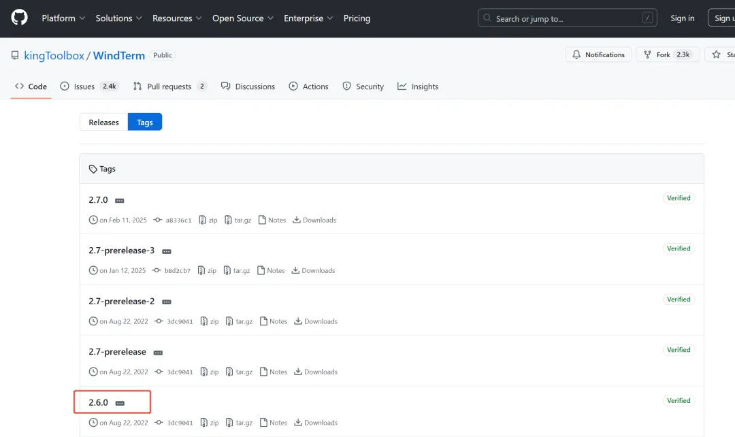Expand the ellipsis next to 2.6.0
735x437 pixels.
pos(120,403)
